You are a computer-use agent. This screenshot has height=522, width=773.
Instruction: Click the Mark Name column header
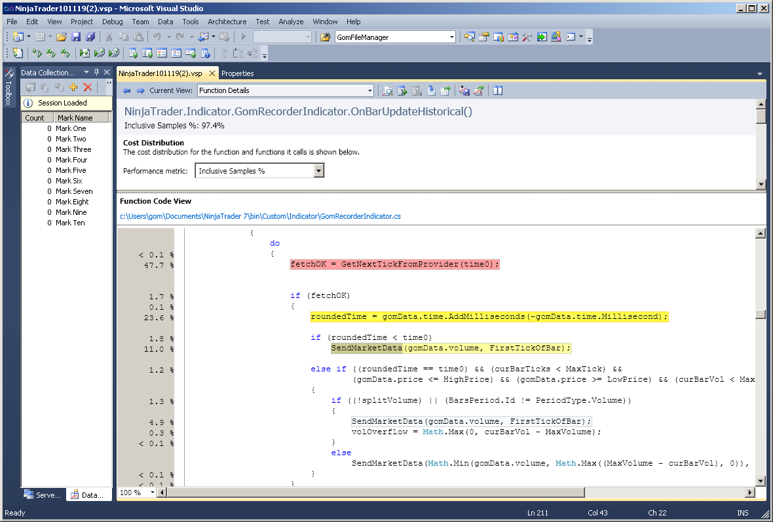[81, 118]
